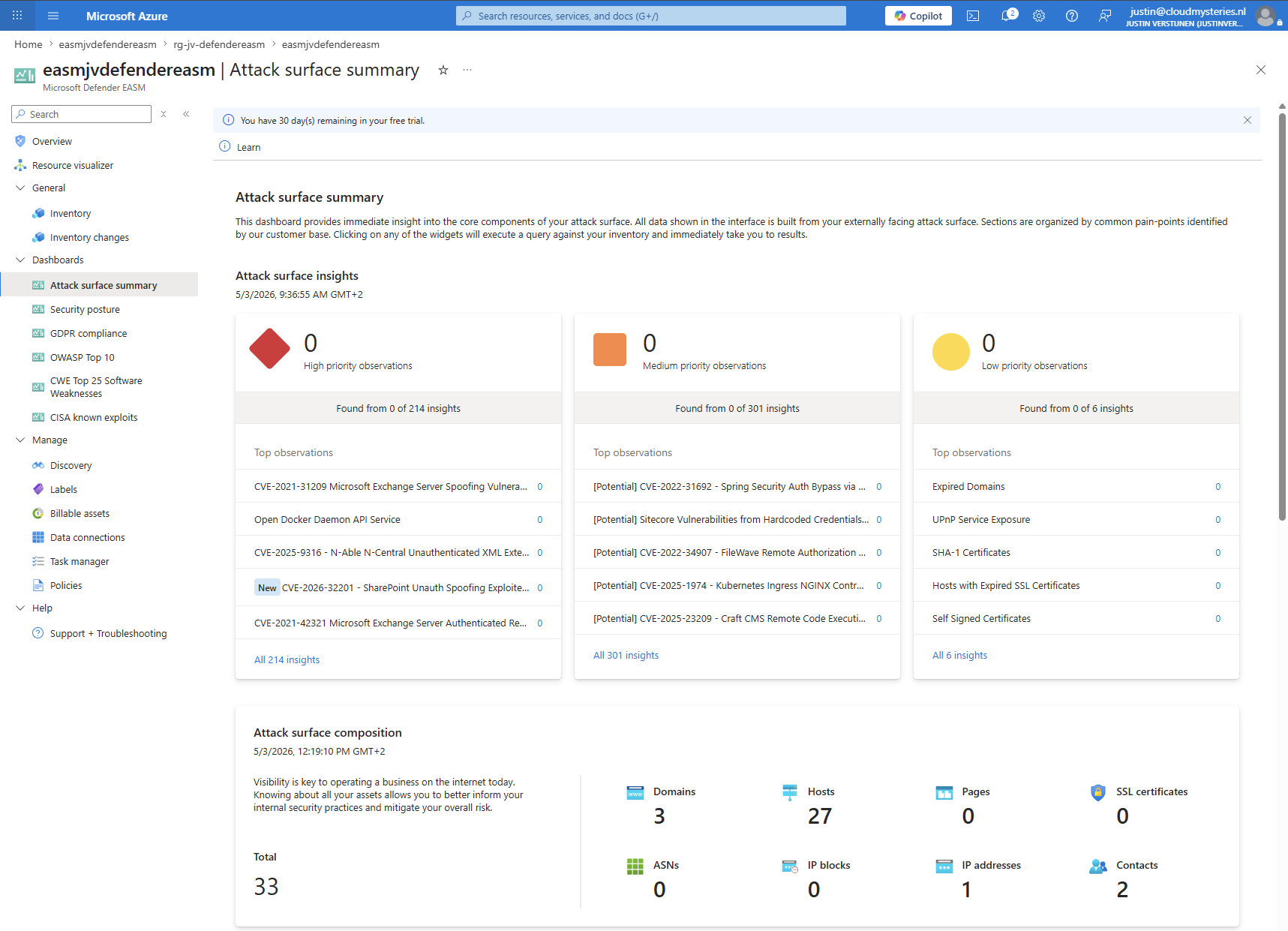Favorite this page with the star icon
The width and height of the screenshot is (1288, 931).
click(443, 70)
